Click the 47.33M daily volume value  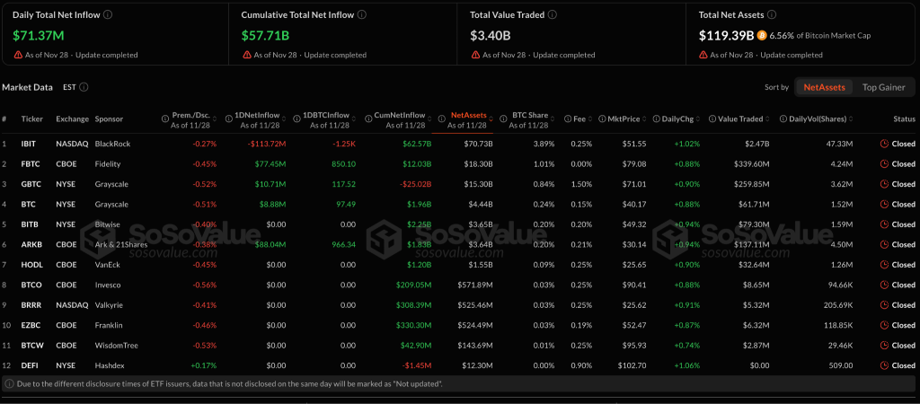tap(840, 144)
